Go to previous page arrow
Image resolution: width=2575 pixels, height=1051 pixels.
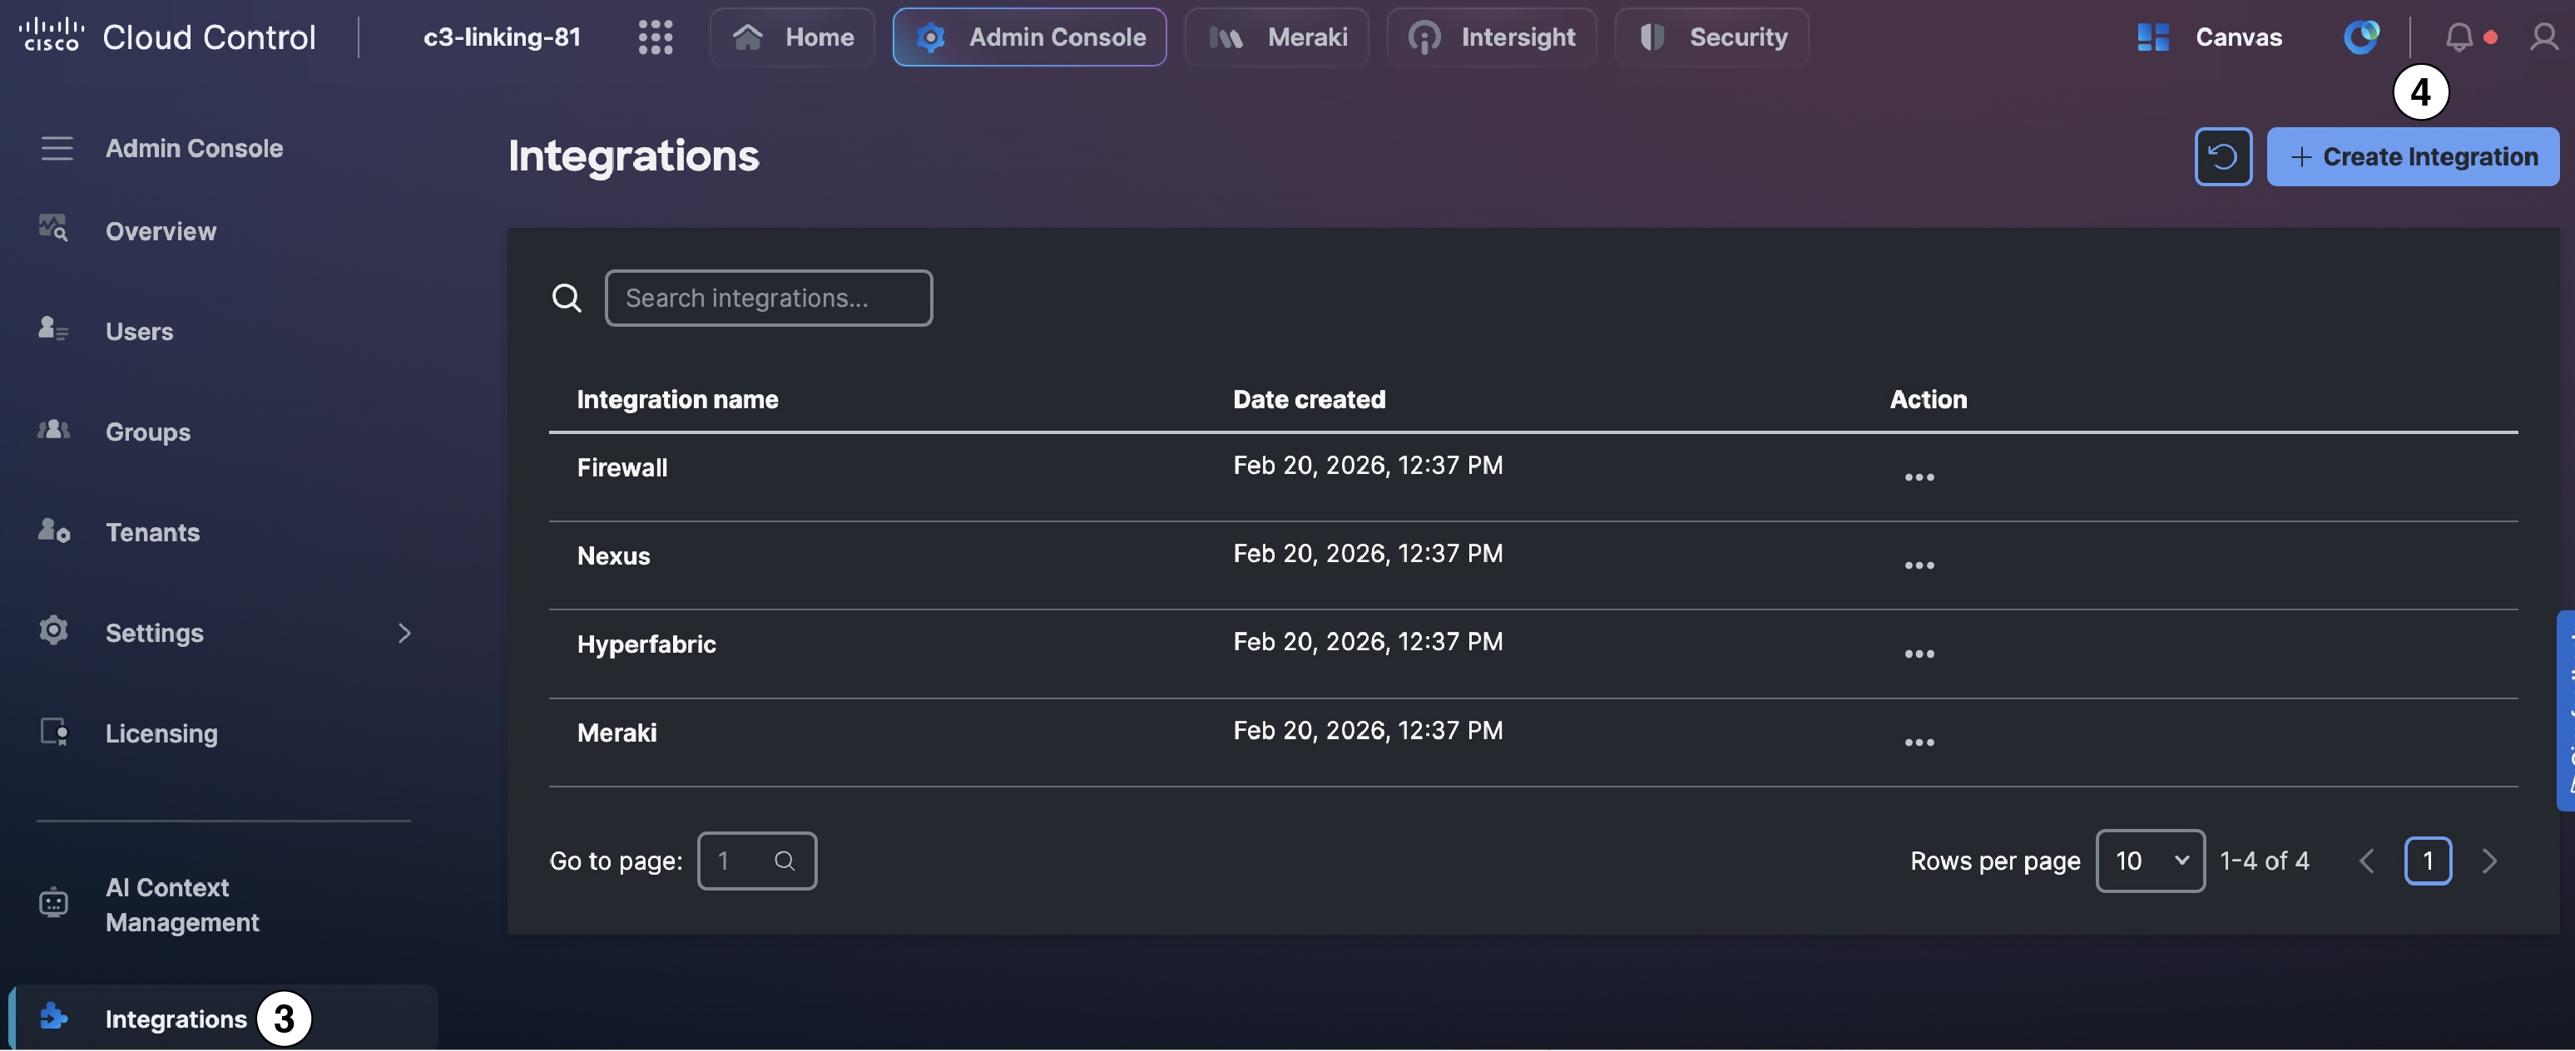2366,861
